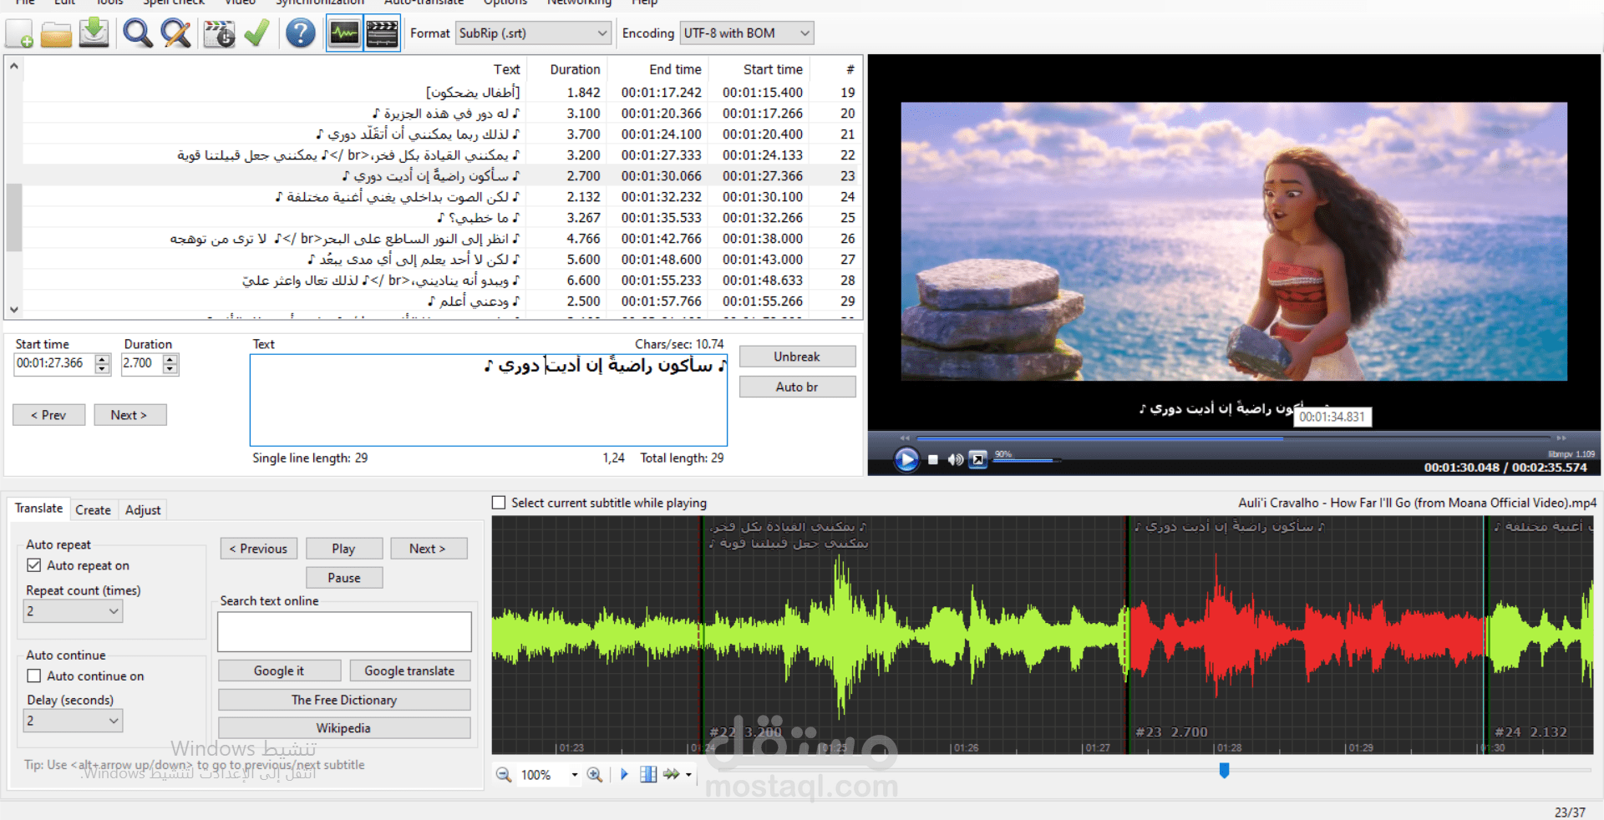Viewport: 1604px width, 820px height.
Task: Enable the Auto continue on checkbox
Action: 34,676
